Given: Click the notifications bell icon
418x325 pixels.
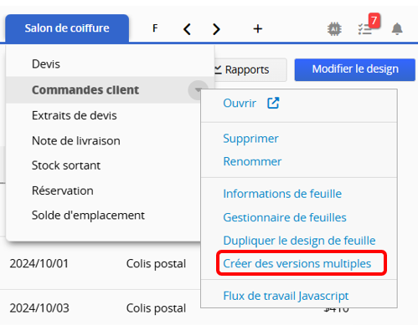Looking at the screenshot, I should 397,29.
